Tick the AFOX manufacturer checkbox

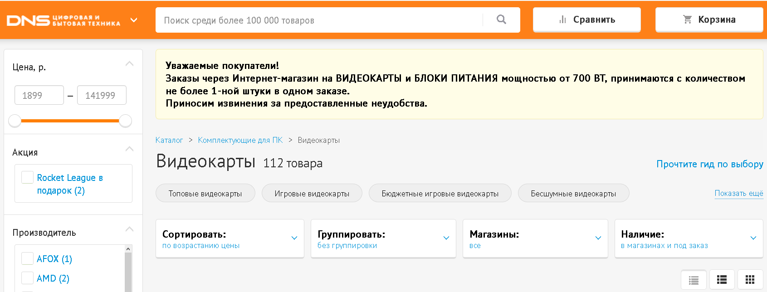[x=27, y=258]
